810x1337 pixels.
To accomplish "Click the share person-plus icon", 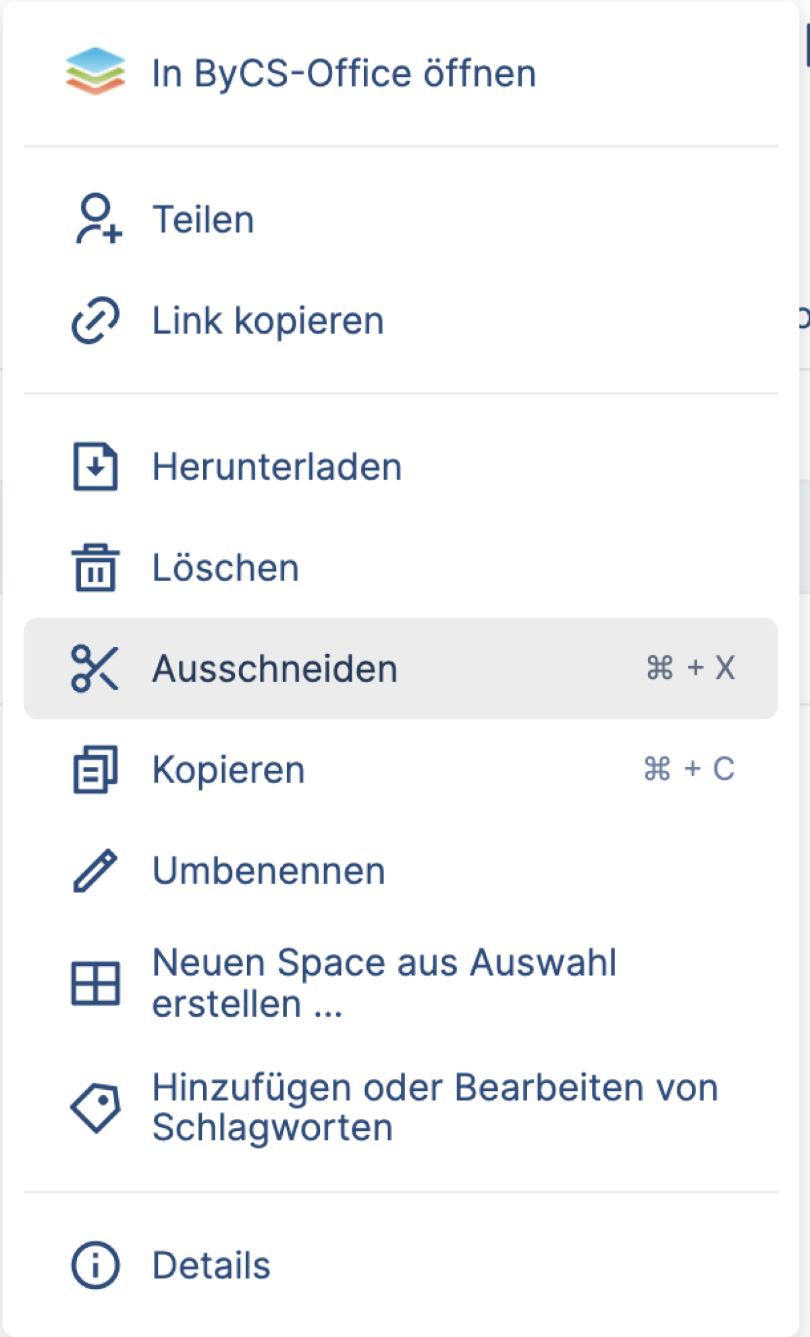I will 97,219.
